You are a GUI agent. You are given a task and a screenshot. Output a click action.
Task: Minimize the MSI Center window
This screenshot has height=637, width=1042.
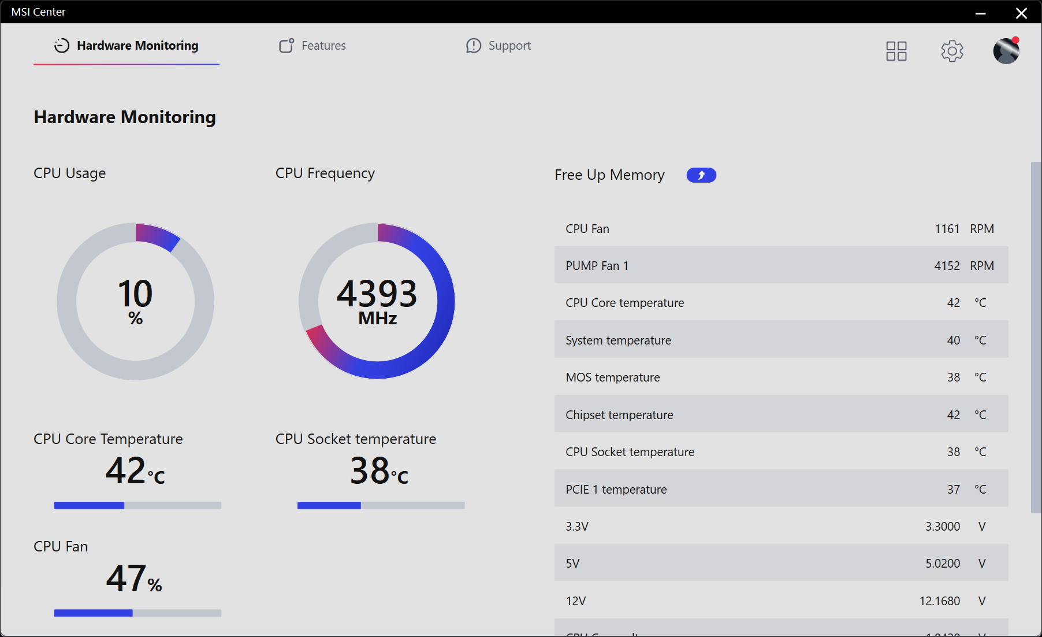(980, 13)
